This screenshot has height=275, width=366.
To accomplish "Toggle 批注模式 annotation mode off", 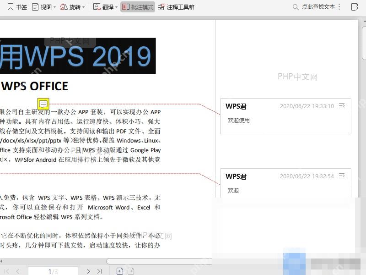I will click(x=138, y=7).
